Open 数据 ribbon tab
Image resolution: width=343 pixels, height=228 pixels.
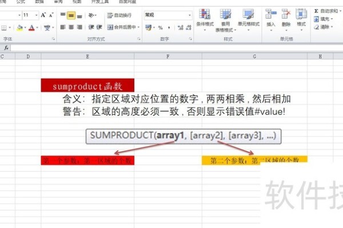pyautogui.click(x=39, y=2)
